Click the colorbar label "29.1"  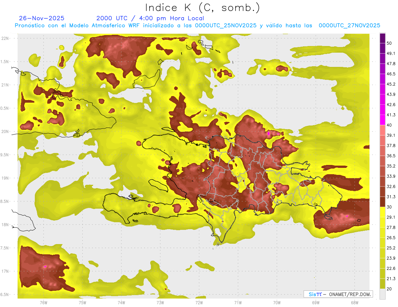(391, 217)
